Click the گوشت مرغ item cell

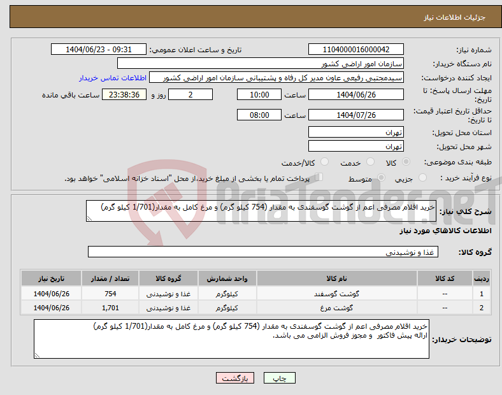337,308
